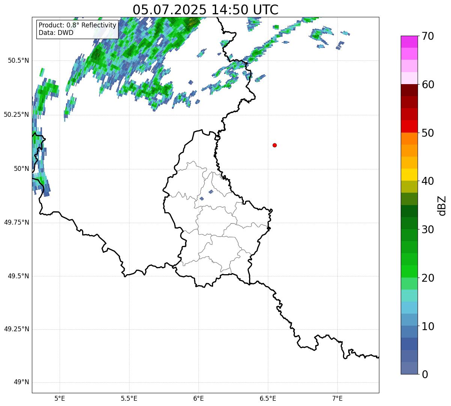Click the 50.5°N latitude label
451x406 pixels.
(19, 61)
